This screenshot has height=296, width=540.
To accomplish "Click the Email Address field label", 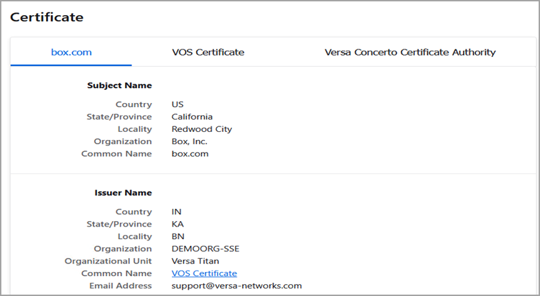I will coord(120,286).
